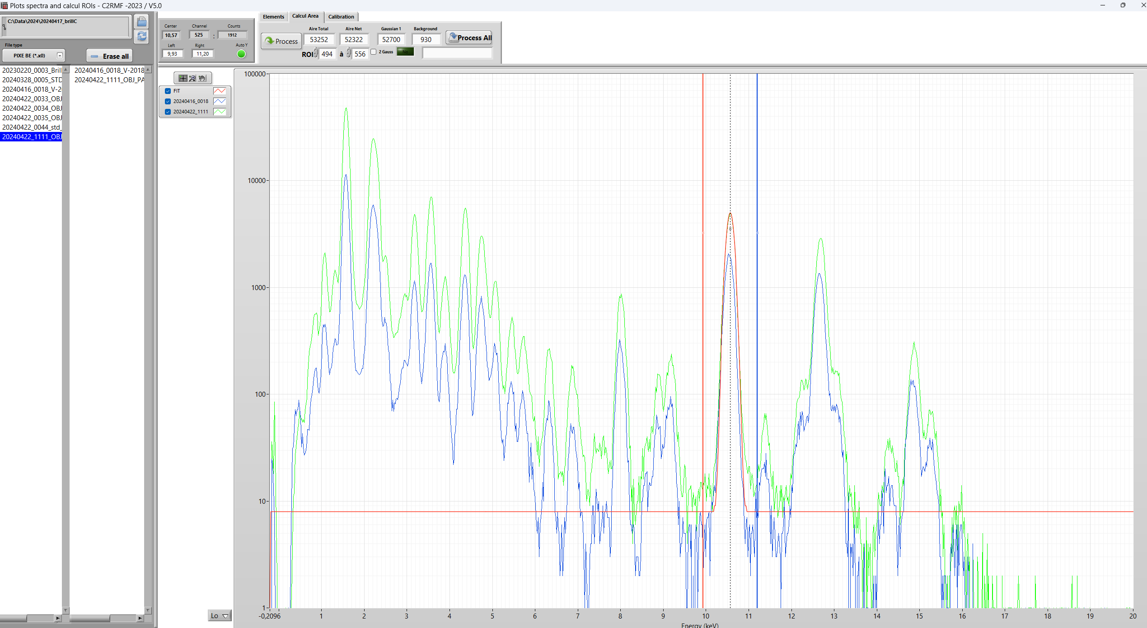
Task: Click the dark green No indicator
Action: tap(405, 52)
